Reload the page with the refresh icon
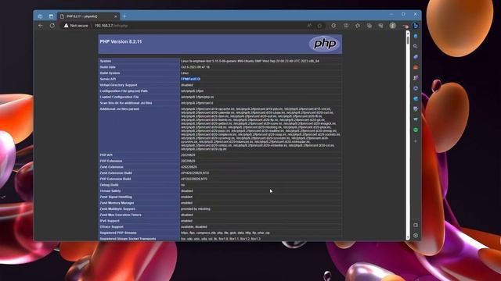This screenshot has height=281, width=501. (52, 26)
